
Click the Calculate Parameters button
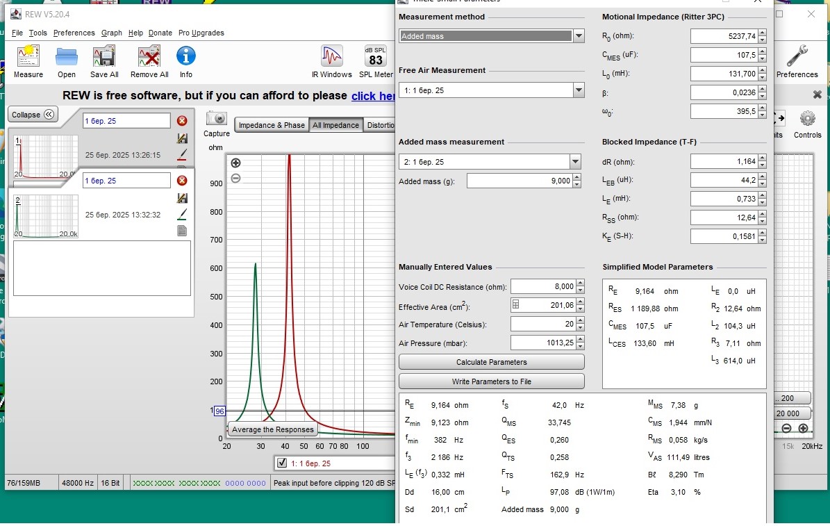[x=491, y=362]
